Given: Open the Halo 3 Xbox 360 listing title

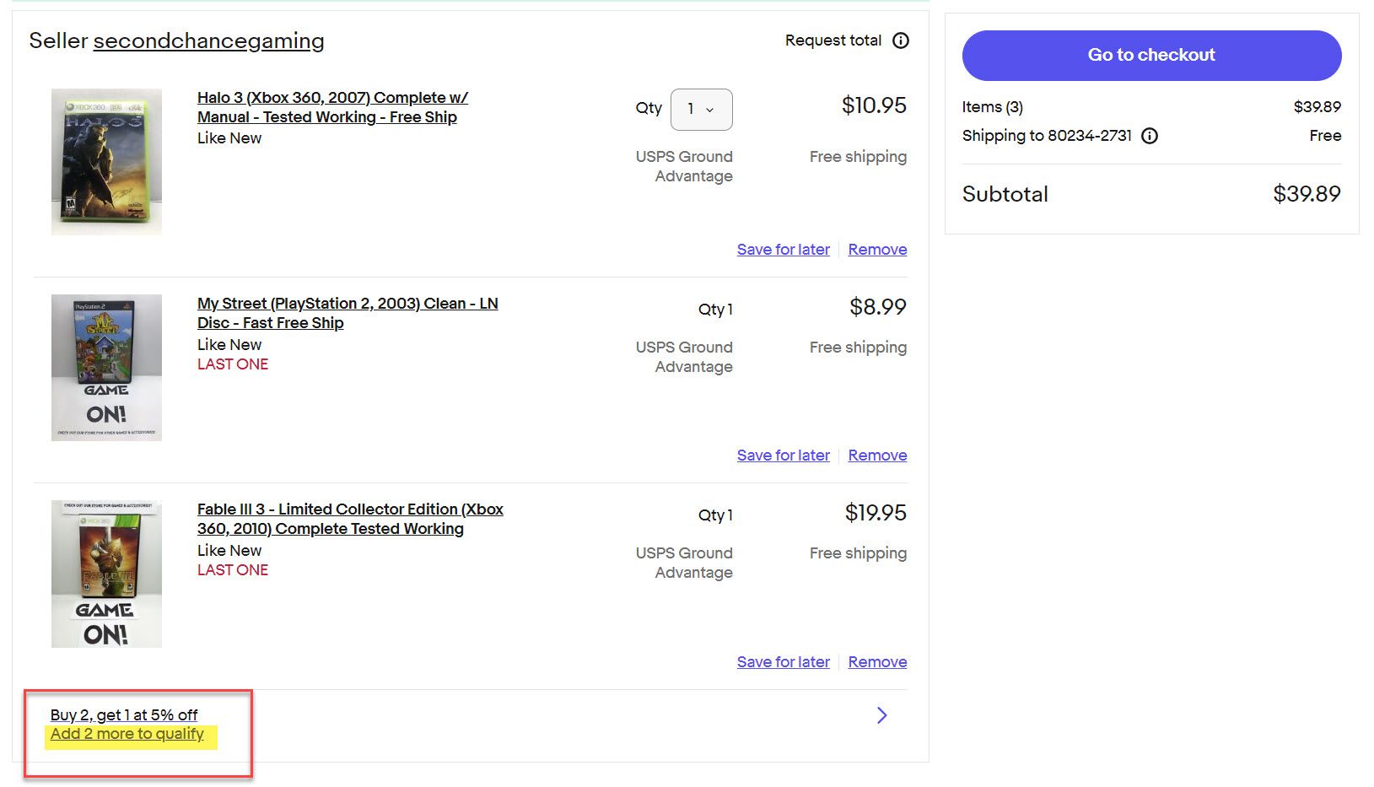Looking at the screenshot, I should 332,107.
